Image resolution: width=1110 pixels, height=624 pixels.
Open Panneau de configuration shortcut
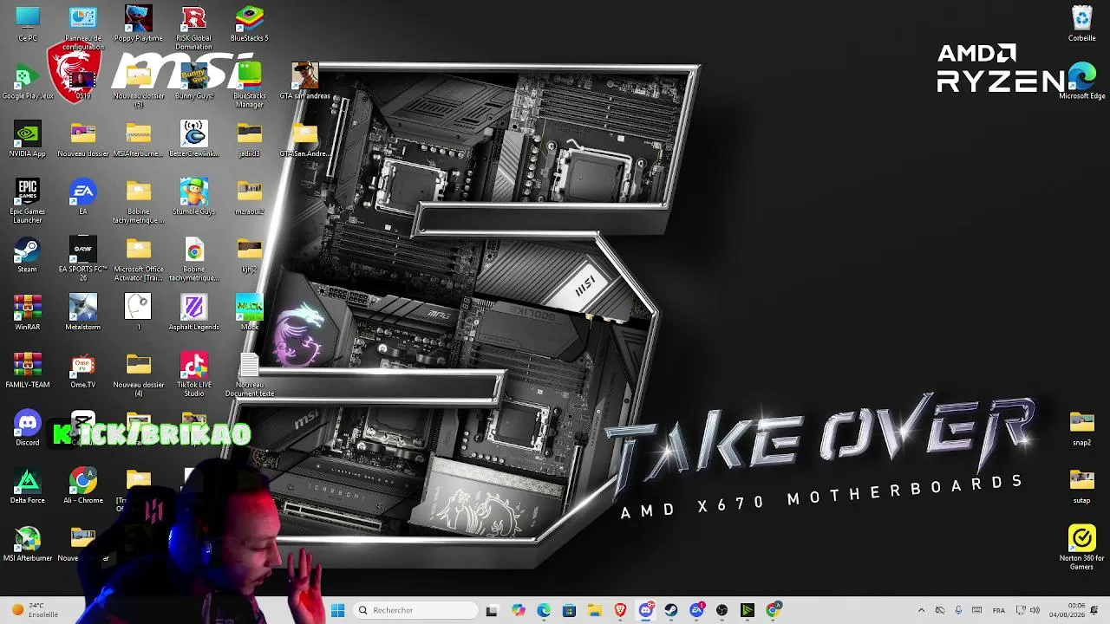(83, 28)
